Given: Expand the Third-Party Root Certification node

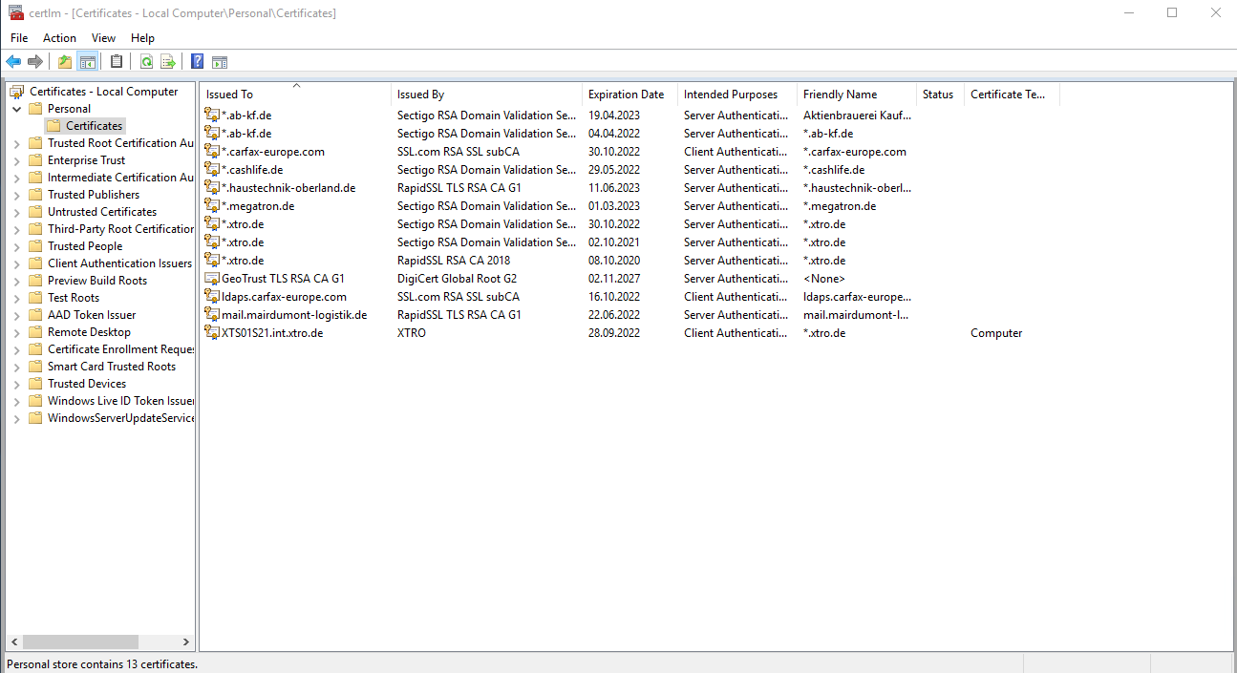Looking at the screenshot, I should coord(16,229).
